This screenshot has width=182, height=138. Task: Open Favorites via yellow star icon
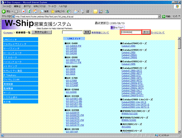coord(52,11)
